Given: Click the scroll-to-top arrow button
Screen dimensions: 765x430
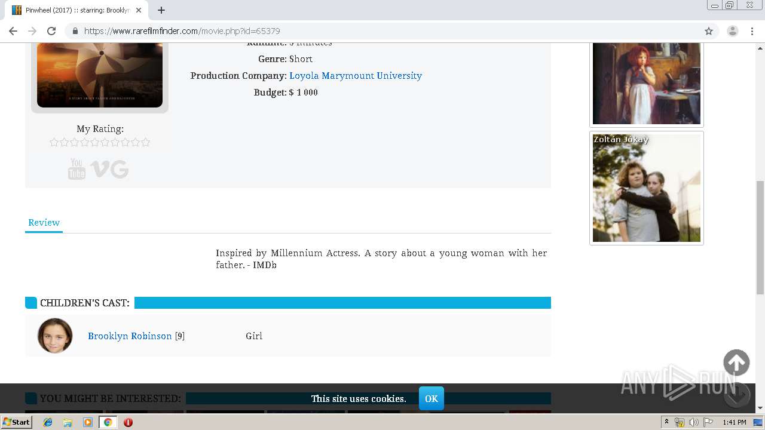Looking at the screenshot, I should (x=736, y=363).
